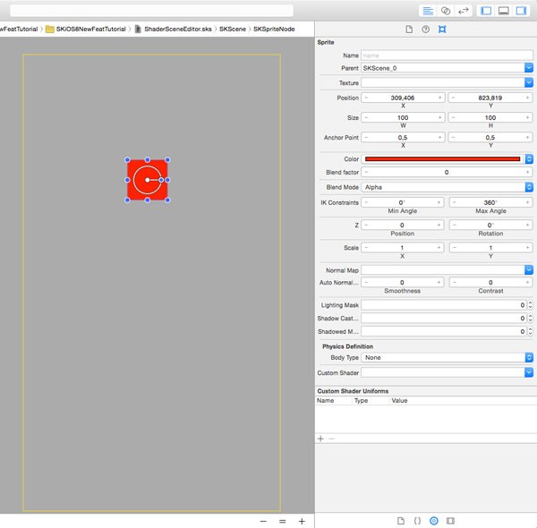Remove the shader uniform with minus
Viewport: 537px width, 528px height.
click(x=331, y=439)
